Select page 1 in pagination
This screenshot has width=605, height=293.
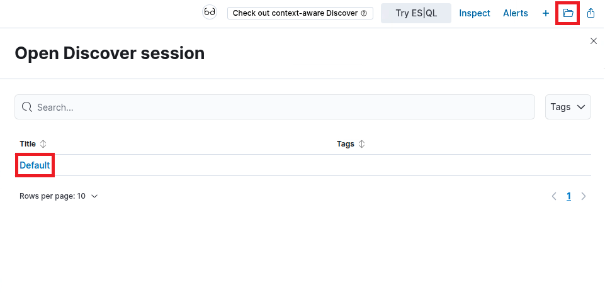568,196
